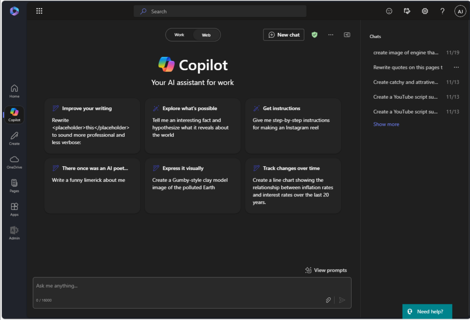
Task: Click the Microsoft 365 logo icon
Action: [14, 11]
